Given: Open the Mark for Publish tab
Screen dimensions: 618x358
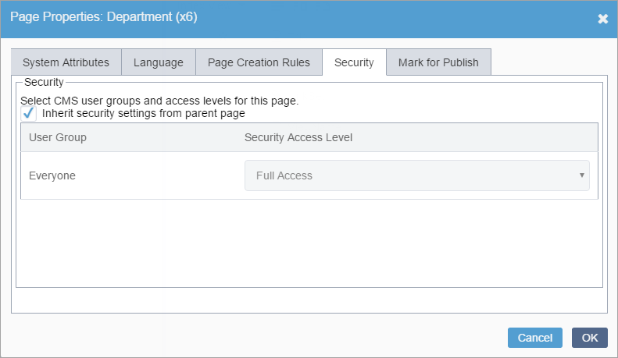Looking at the screenshot, I should [438, 62].
